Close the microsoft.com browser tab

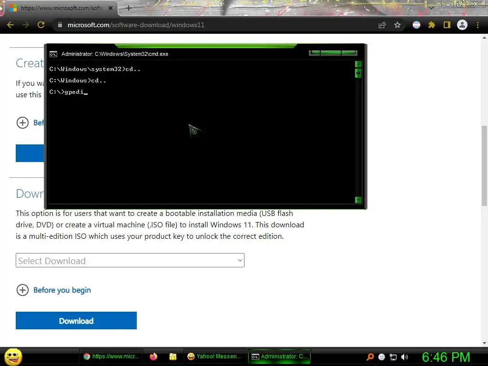pos(111,8)
